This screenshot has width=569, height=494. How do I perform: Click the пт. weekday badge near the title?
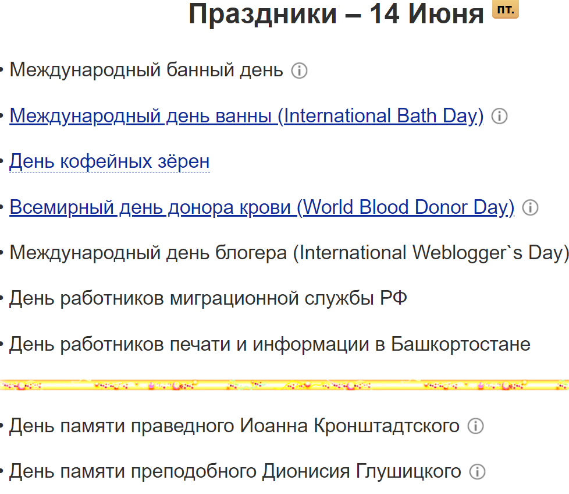pos(505,9)
